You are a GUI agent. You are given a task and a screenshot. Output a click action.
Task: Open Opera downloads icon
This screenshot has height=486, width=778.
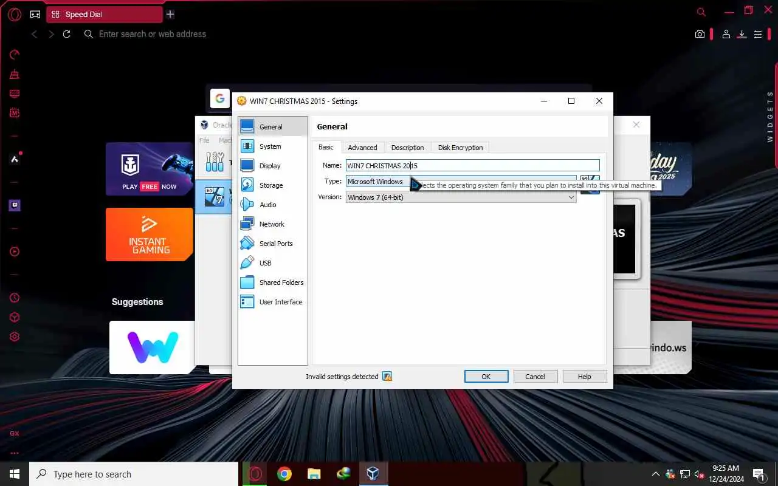coord(742,35)
